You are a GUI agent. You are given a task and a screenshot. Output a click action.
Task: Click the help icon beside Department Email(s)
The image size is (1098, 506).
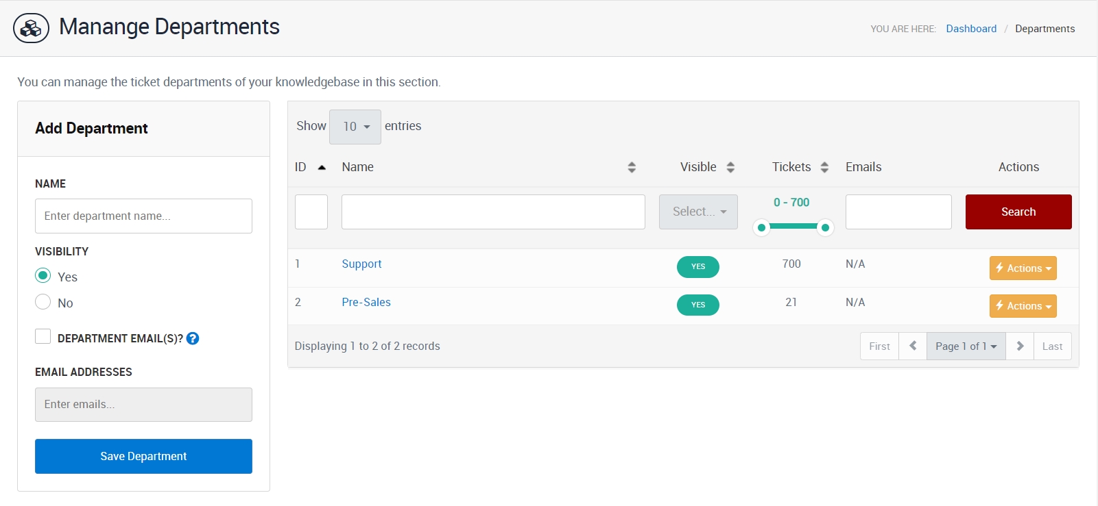pos(193,338)
